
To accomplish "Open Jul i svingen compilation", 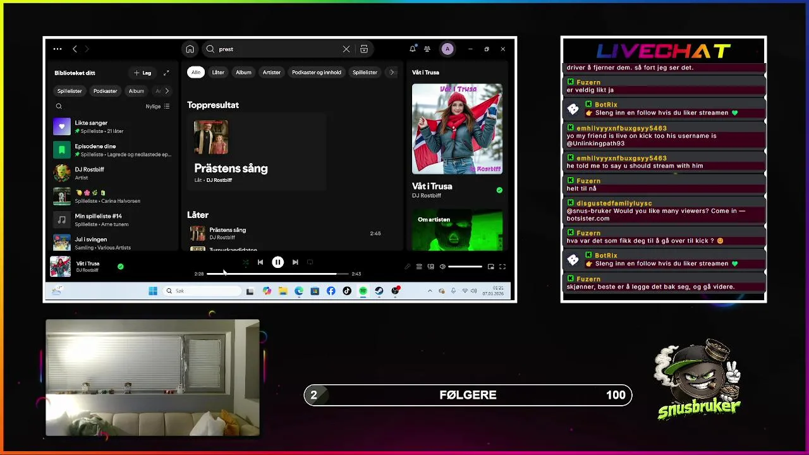I will click(113, 243).
